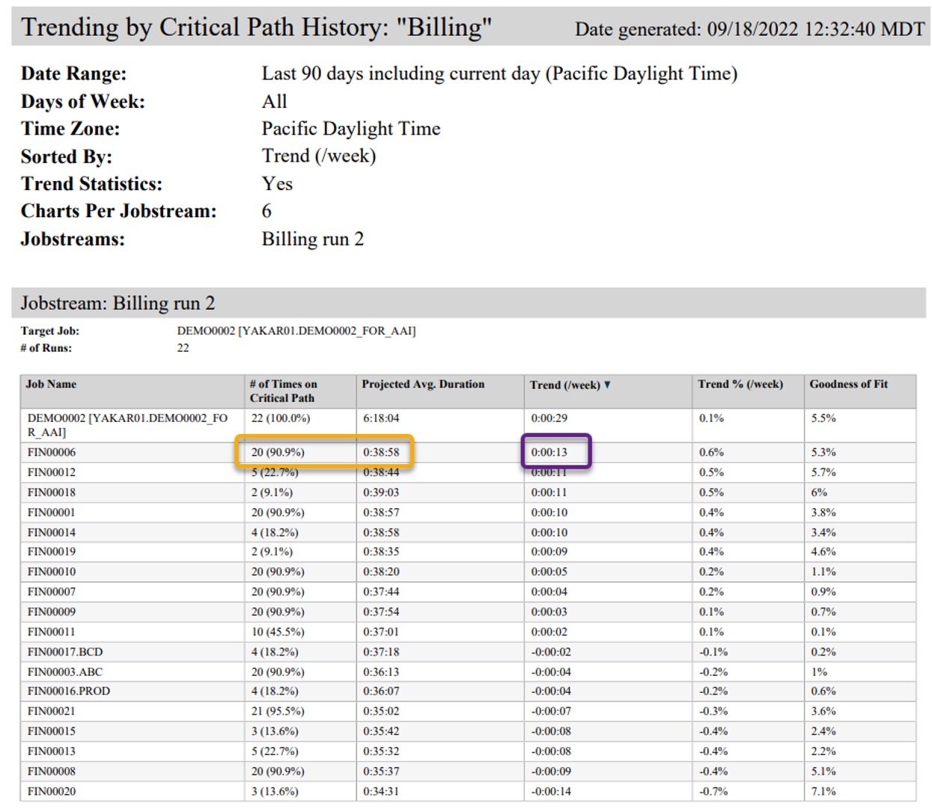
Task: Select the 7.1% goodness of fit value
Action: click(x=823, y=791)
